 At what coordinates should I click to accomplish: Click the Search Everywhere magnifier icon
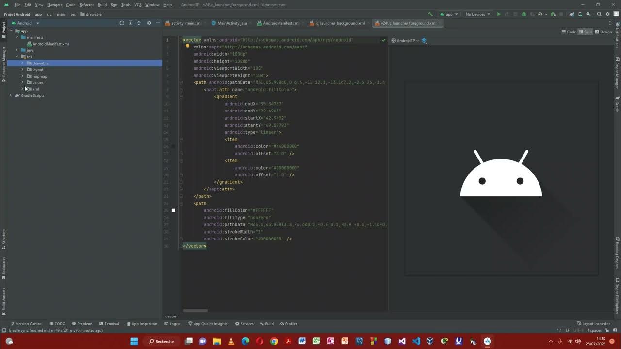pyautogui.click(x=599, y=14)
